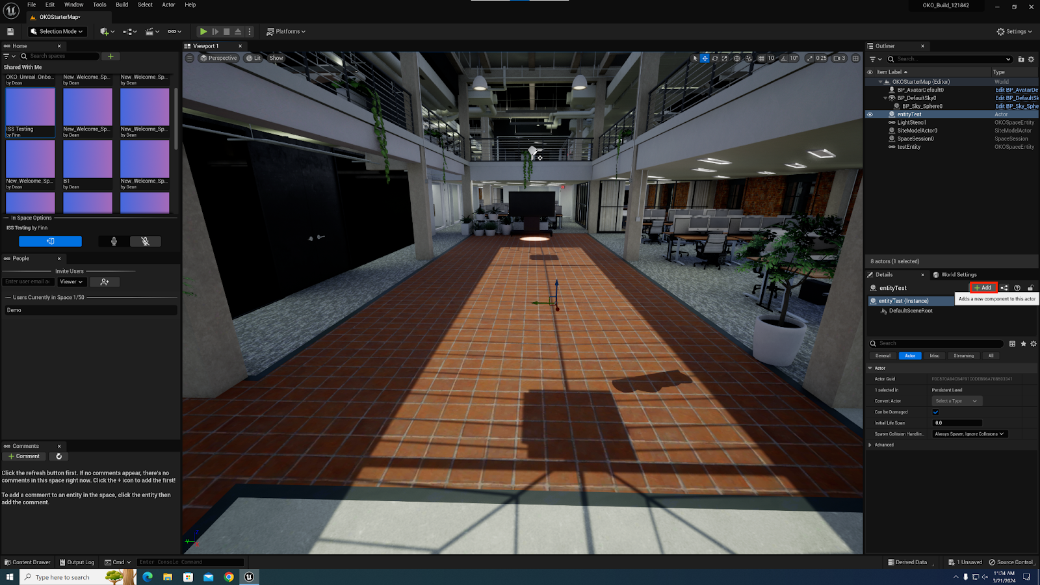Select the ISS Testing space thumbnail
Screen dimensions: 1040x585
pyautogui.click(x=31, y=107)
